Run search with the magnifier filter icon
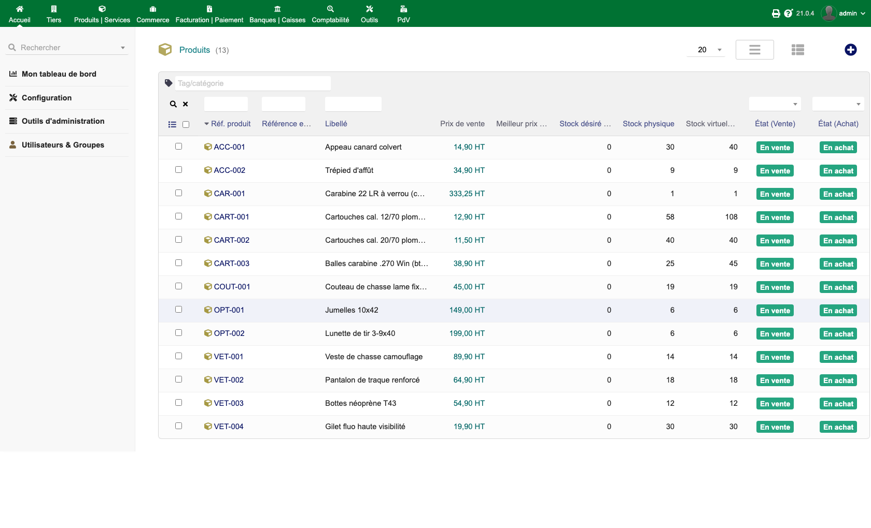Viewport: 871px width, 528px height. pos(173,104)
